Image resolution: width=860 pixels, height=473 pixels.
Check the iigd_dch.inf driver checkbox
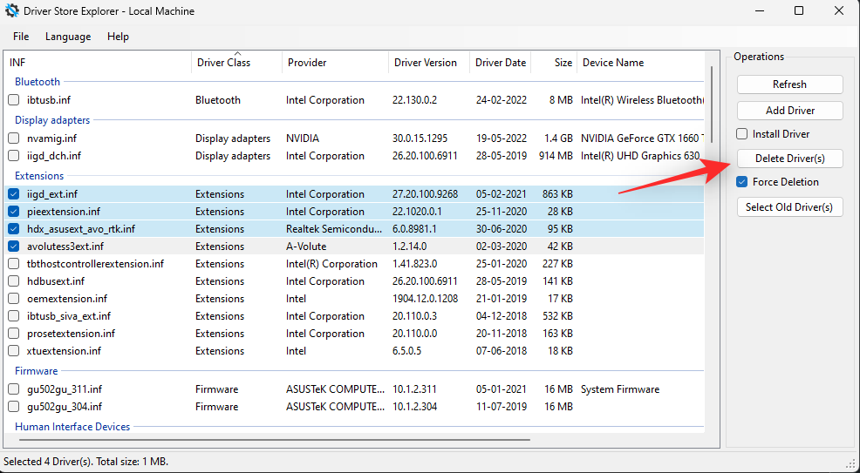[14, 156]
